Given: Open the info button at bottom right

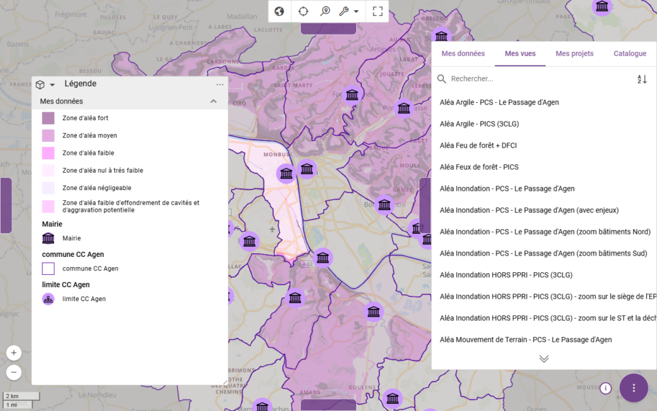Looking at the screenshot, I should pyautogui.click(x=605, y=389).
